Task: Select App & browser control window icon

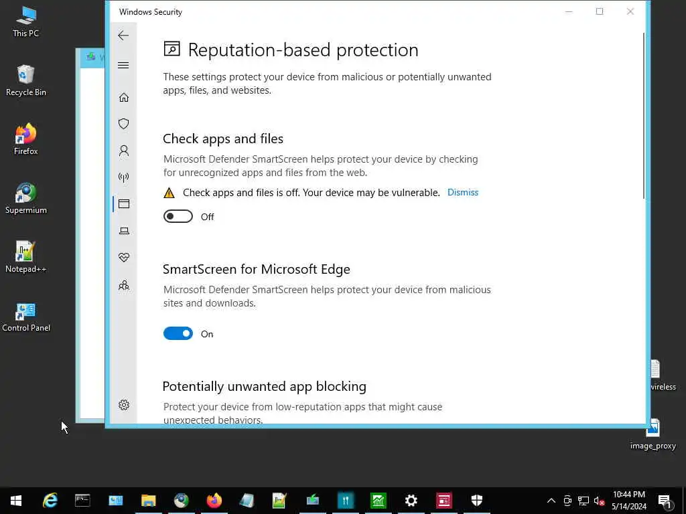Action: point(124,203)
